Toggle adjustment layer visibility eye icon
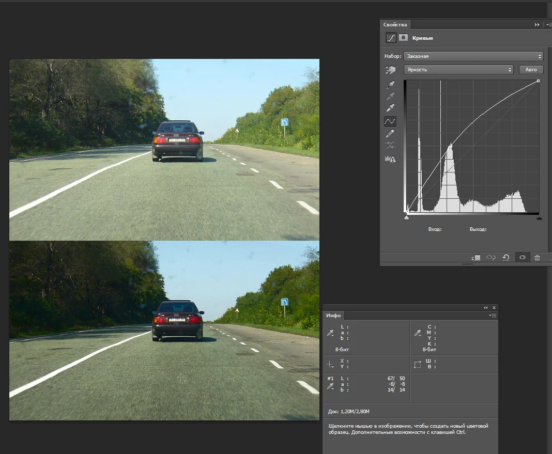The image size is (552, 454). pos(523,257)
